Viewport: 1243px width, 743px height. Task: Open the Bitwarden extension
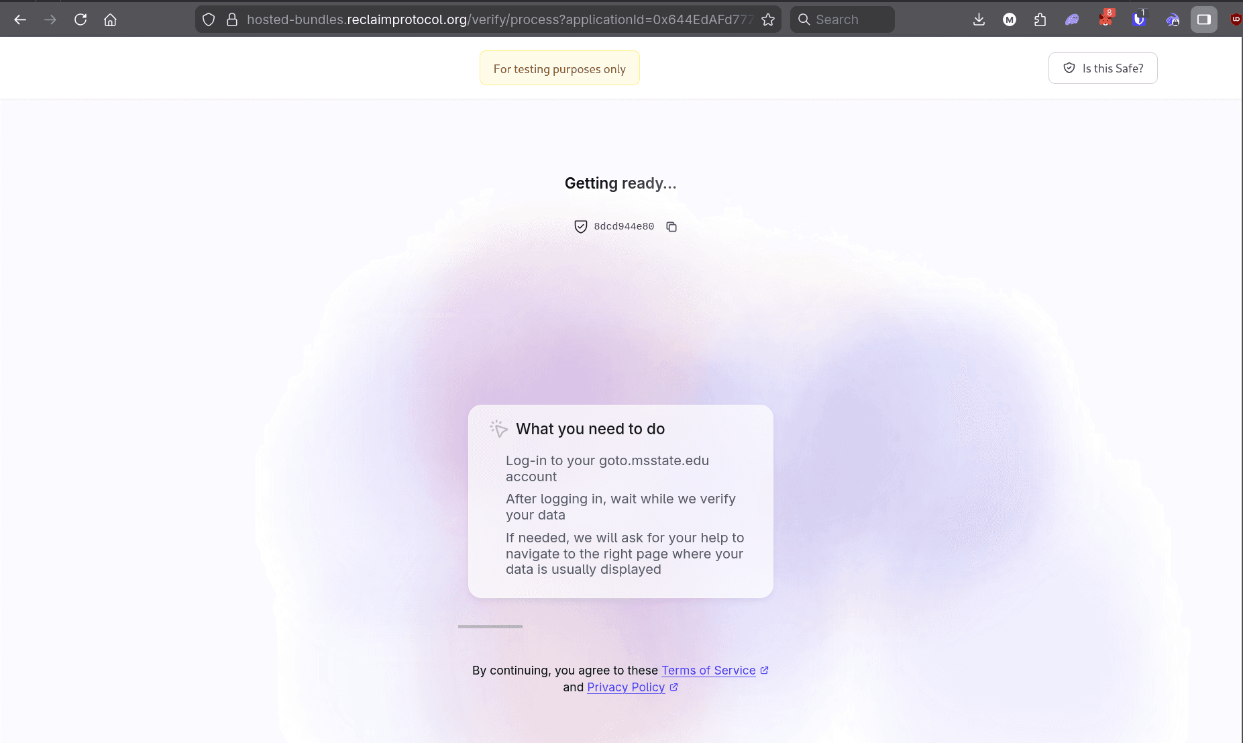pyautogui.click(x=1138, y=19)
